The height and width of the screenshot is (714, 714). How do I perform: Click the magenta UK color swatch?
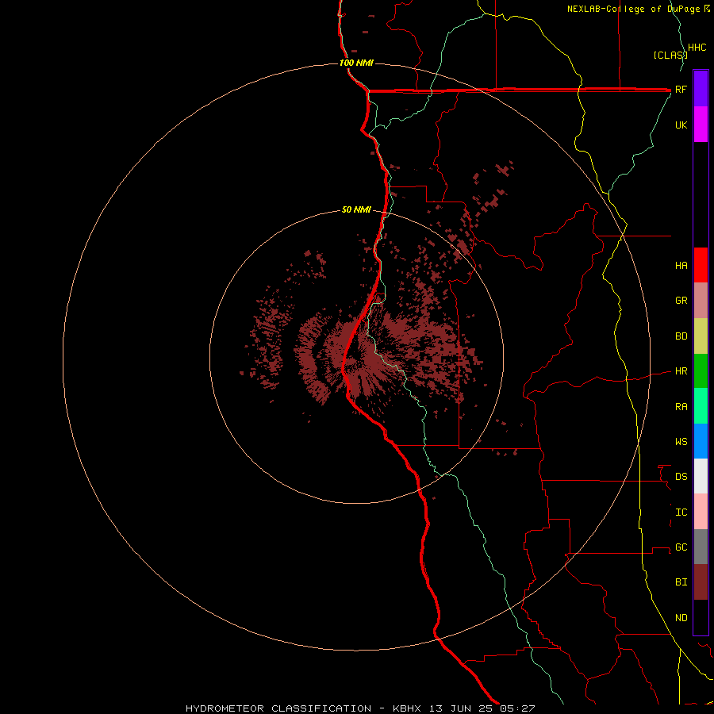[701, 124]
